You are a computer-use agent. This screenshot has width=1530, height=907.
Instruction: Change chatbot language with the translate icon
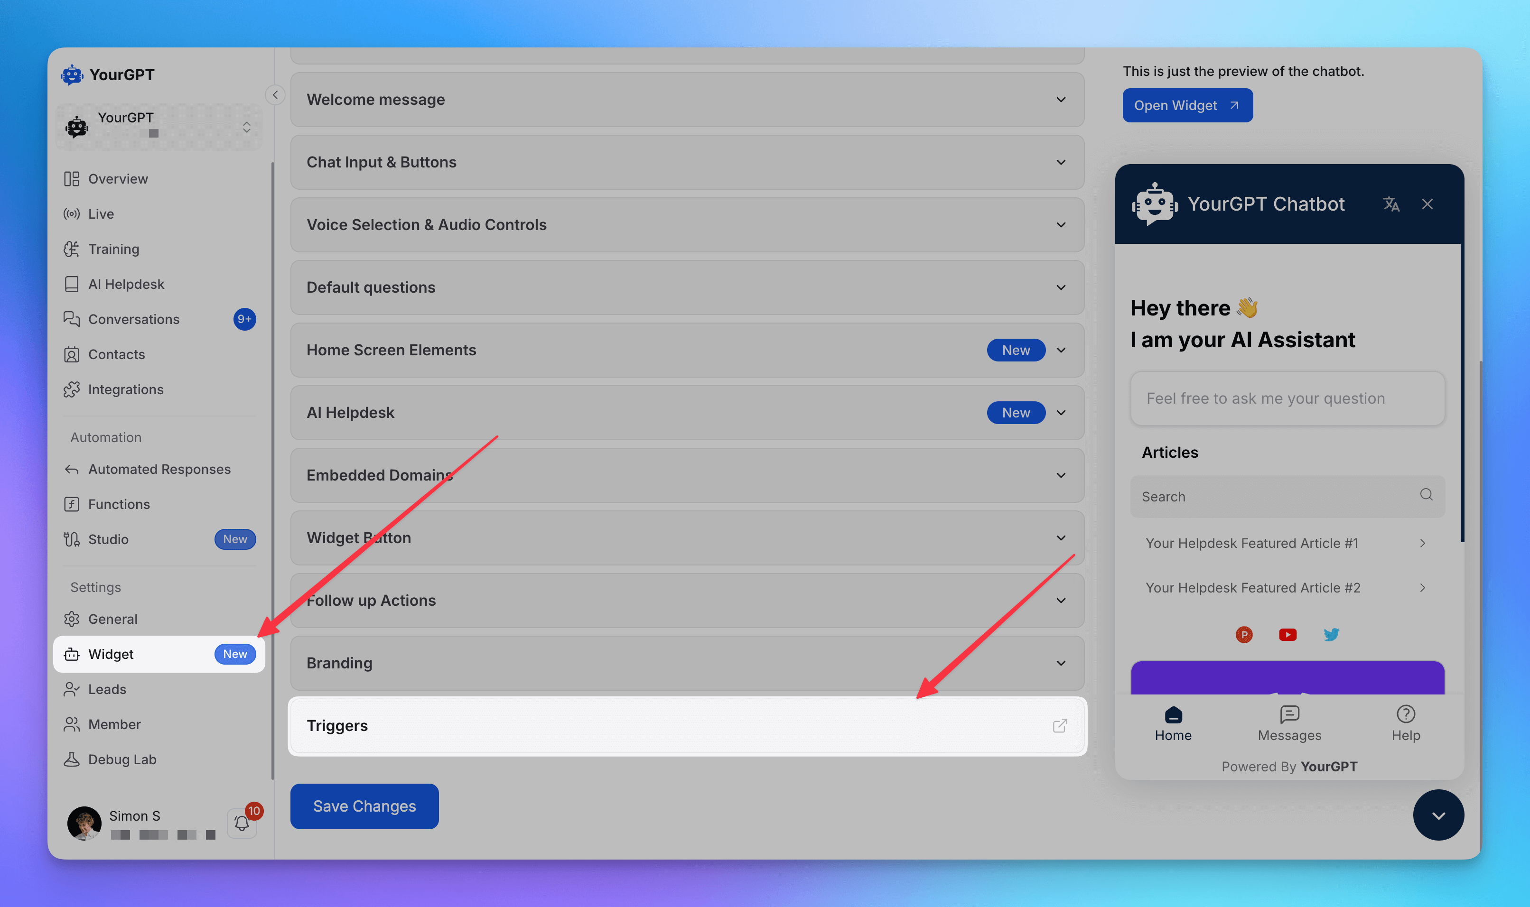(1391, 204)
